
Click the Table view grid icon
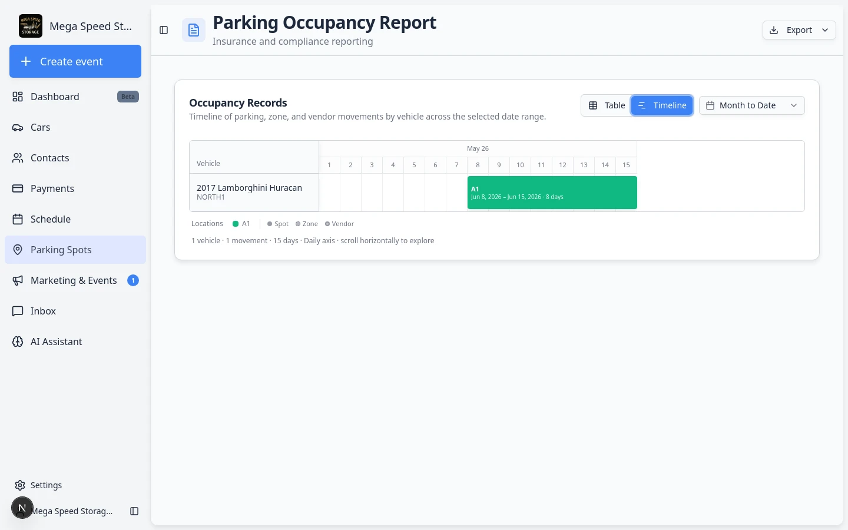click(x=593, y=105)
